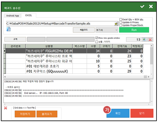The height and width of the screenshot is (122, 158).
Task: Switch to the Android App tab
Action: (x=13, y=16)
